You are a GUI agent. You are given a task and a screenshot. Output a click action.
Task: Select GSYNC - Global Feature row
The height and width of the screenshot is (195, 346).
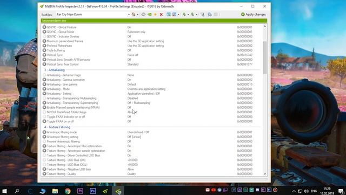pyautogui.click(x=151, y=27)
